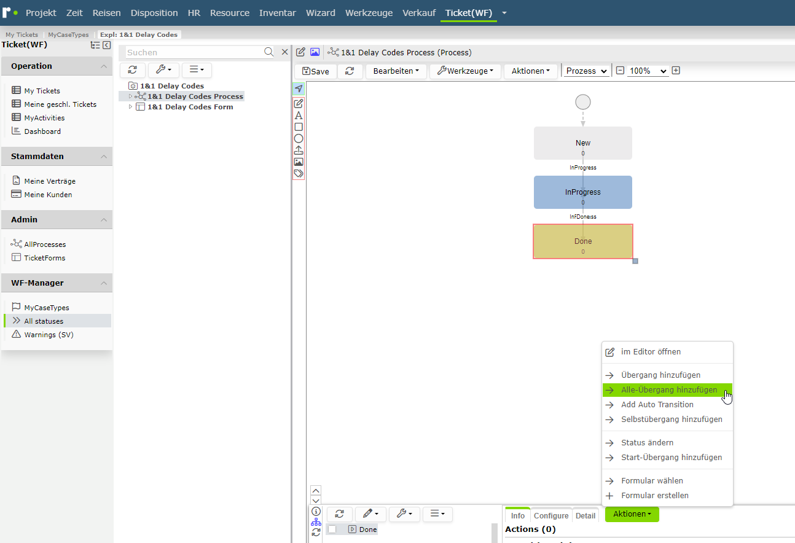Select the circle shape tool
795x543 pixels.
[x=299, y=138]
